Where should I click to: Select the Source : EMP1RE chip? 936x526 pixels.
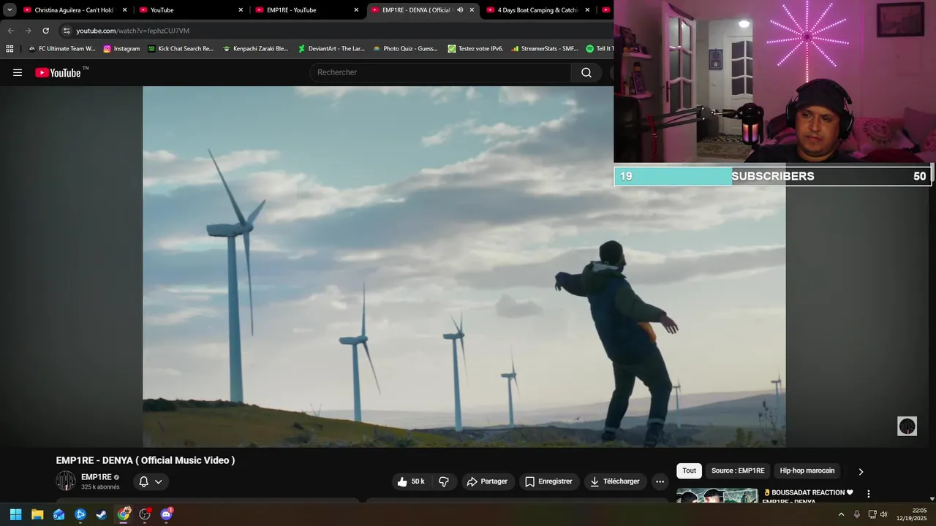point(738,470)
